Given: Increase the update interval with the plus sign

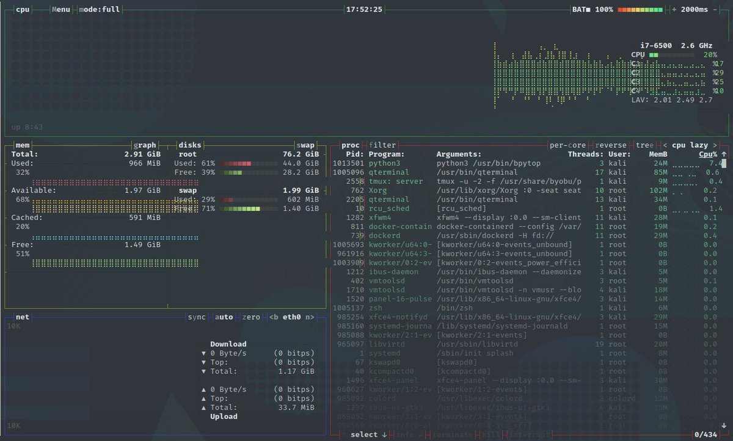Looking at the screenshot, I should tap(674, 10).
